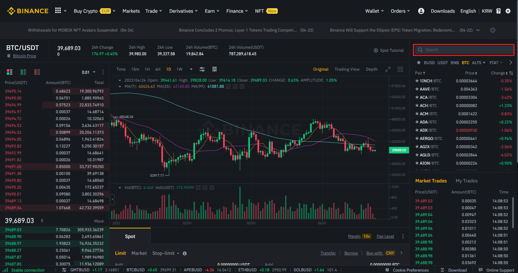Switch to Depth chart tab
The height and width of the screenshot is (273, 518).
tap(371, 69)
